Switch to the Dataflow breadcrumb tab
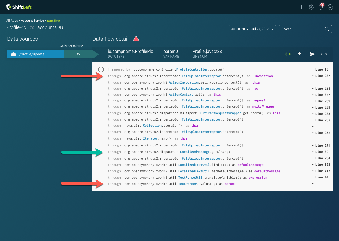This screenshot has width=339, height=241. click(x=53, y=21)
